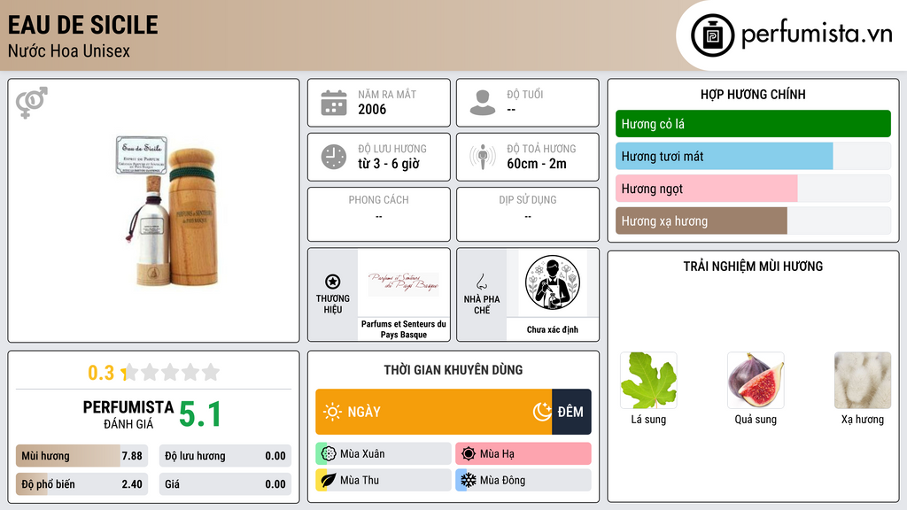This screenshot has height=510, width=907.
Task: Click the Độ Toả Hương label
Action: pyautogui.click(x=541, y=149)
